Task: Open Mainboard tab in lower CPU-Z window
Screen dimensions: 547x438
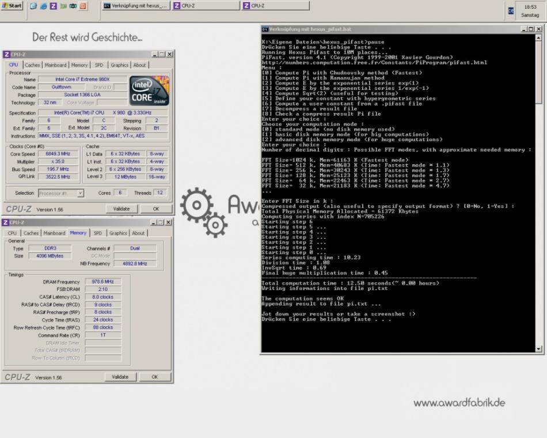Action: 54,233
